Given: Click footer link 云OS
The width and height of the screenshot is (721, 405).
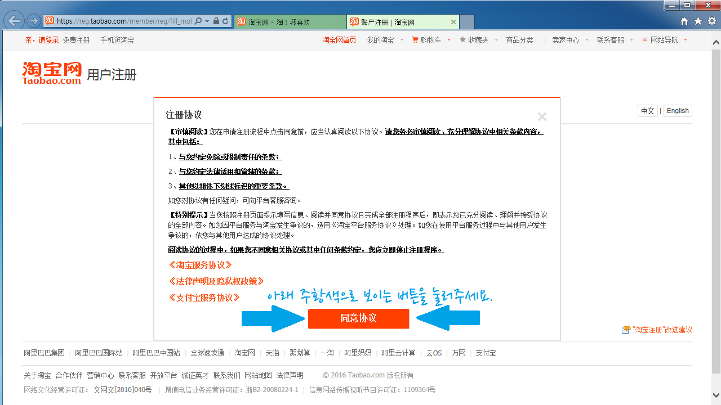Looking at the screenshot, I should pos(434,353).
